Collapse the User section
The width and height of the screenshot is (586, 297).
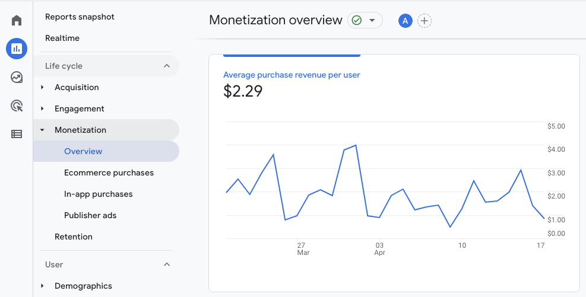click(x=167, y=264)
